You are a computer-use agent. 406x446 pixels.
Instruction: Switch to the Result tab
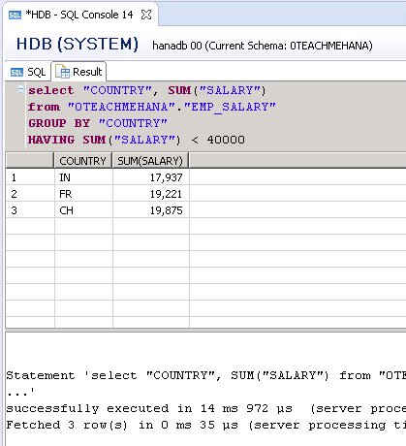click(78, 72)
